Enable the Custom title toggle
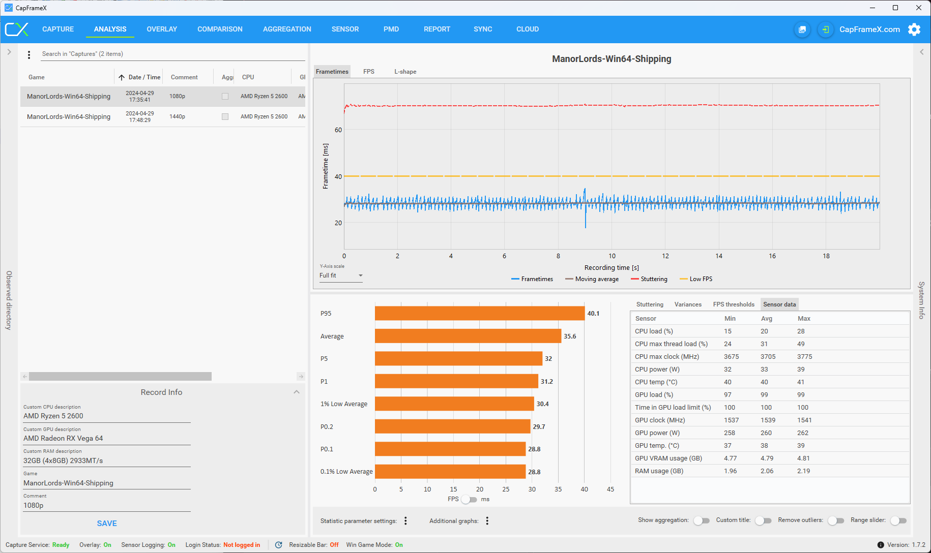 (763, 520)
